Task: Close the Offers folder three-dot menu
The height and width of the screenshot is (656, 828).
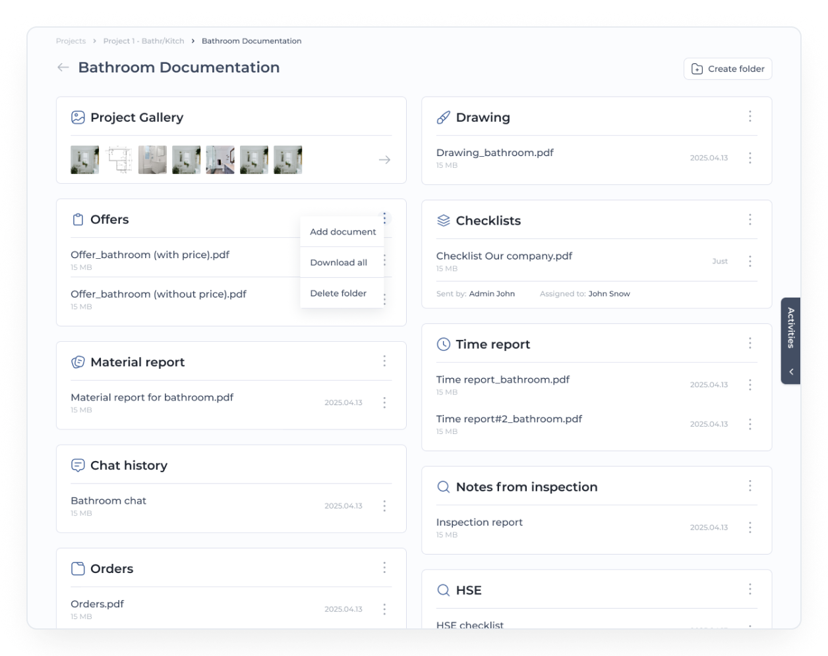Action: 384,218
